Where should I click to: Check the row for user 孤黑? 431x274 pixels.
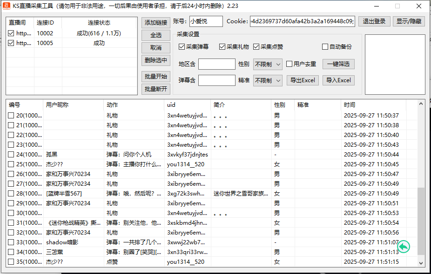[10, 154]
